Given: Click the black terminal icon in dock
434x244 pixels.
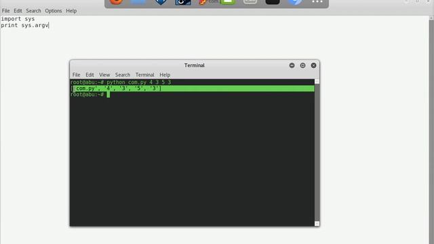Looking at the screenshot, I should tap(273, 2).
